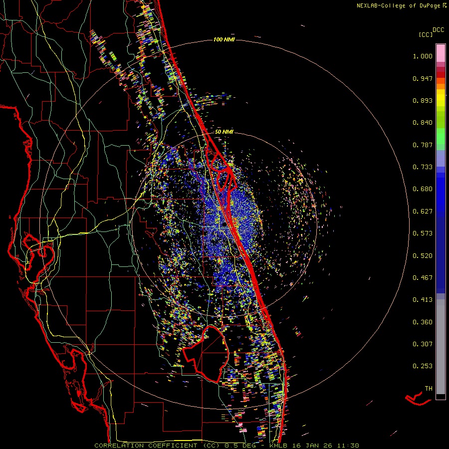
Task: Click the 0.253 scale value
Action: (x=423, y=366)
